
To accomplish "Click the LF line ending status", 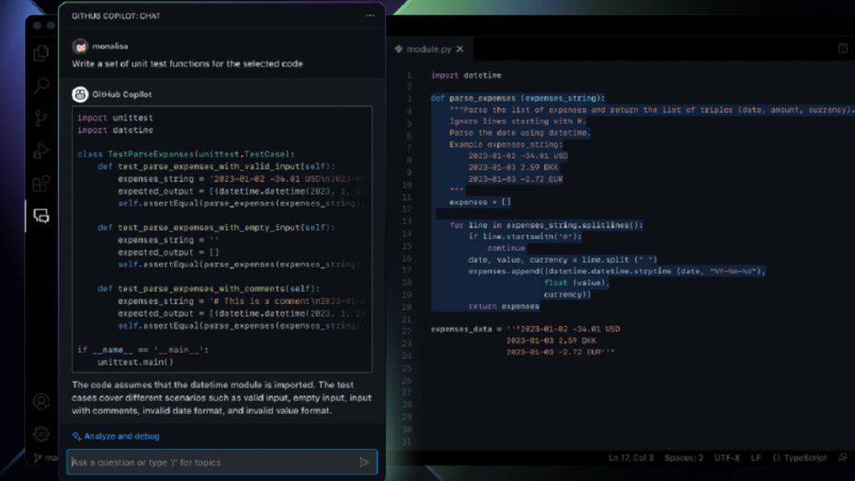I will [756, 457].
